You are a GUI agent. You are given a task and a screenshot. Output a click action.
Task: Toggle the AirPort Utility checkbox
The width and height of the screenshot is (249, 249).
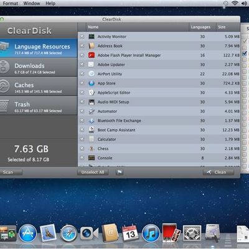pos(82,74)
